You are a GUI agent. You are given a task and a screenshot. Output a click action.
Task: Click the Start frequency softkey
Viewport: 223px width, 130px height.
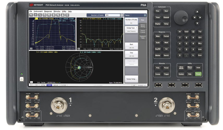131,46
